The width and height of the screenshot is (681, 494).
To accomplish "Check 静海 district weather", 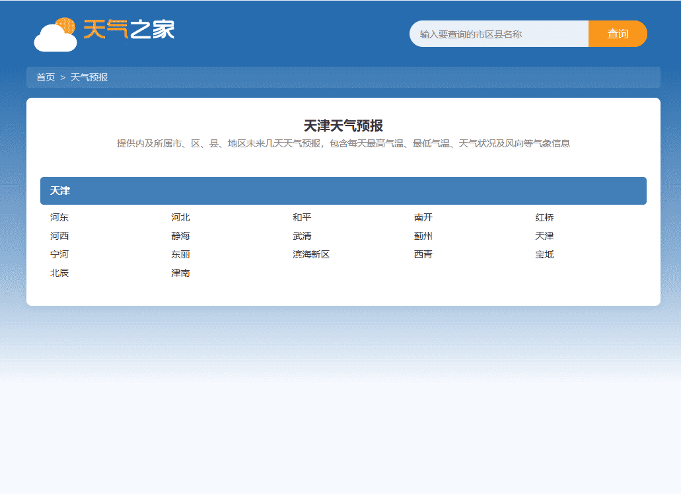I will click(x=180, y=236).
